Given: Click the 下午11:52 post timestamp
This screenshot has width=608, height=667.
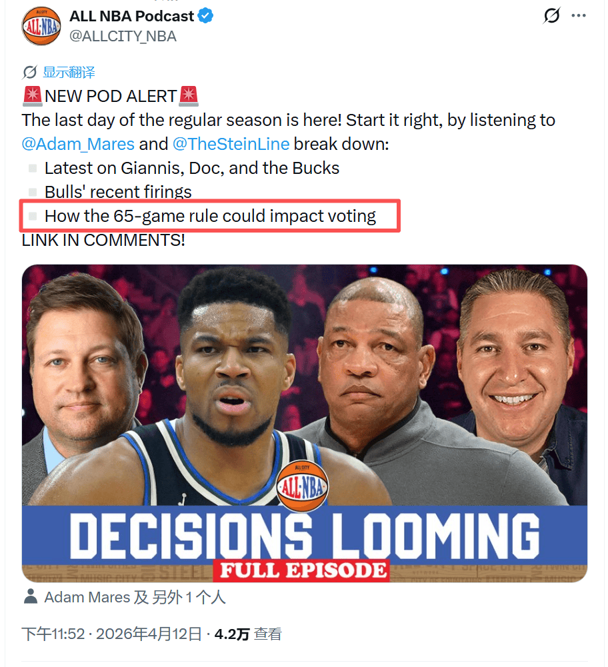Looking at the screenshot, I should [x=53, y=634].
